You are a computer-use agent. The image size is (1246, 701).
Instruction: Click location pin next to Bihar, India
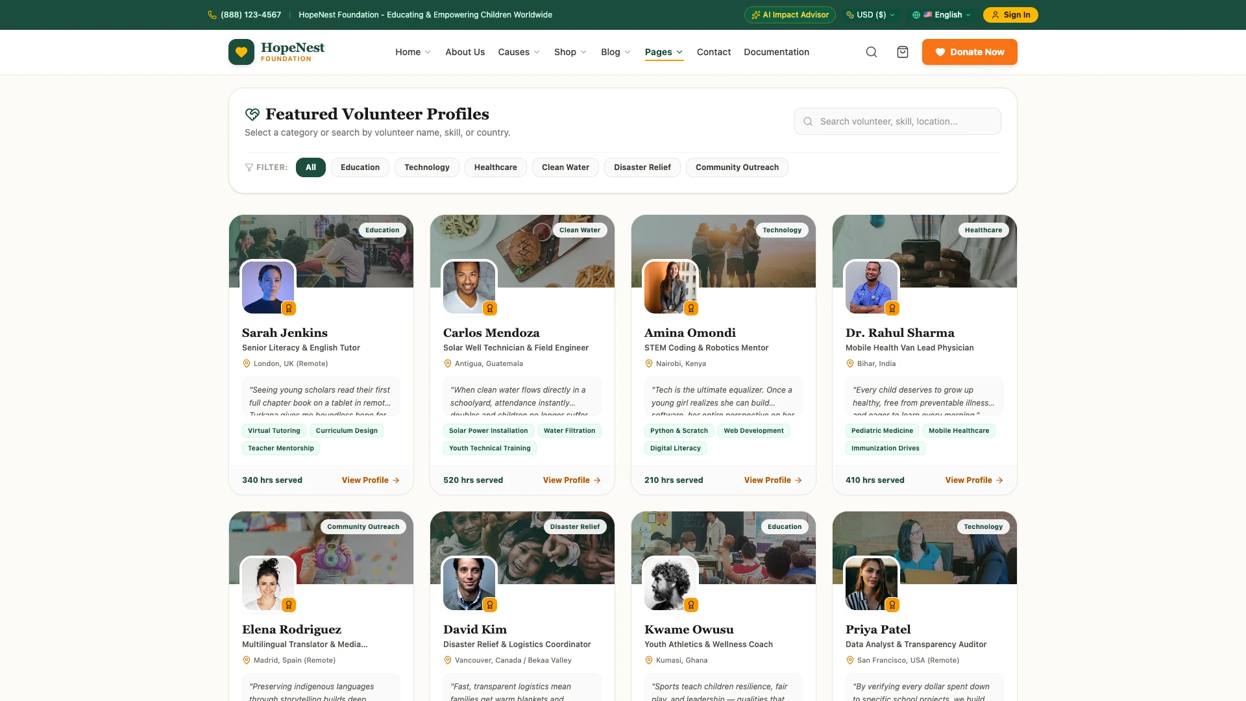(850, 364)
